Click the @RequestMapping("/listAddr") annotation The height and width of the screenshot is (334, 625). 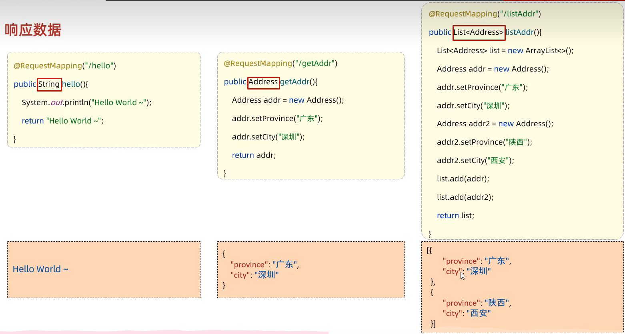click(x=485, y=14)
